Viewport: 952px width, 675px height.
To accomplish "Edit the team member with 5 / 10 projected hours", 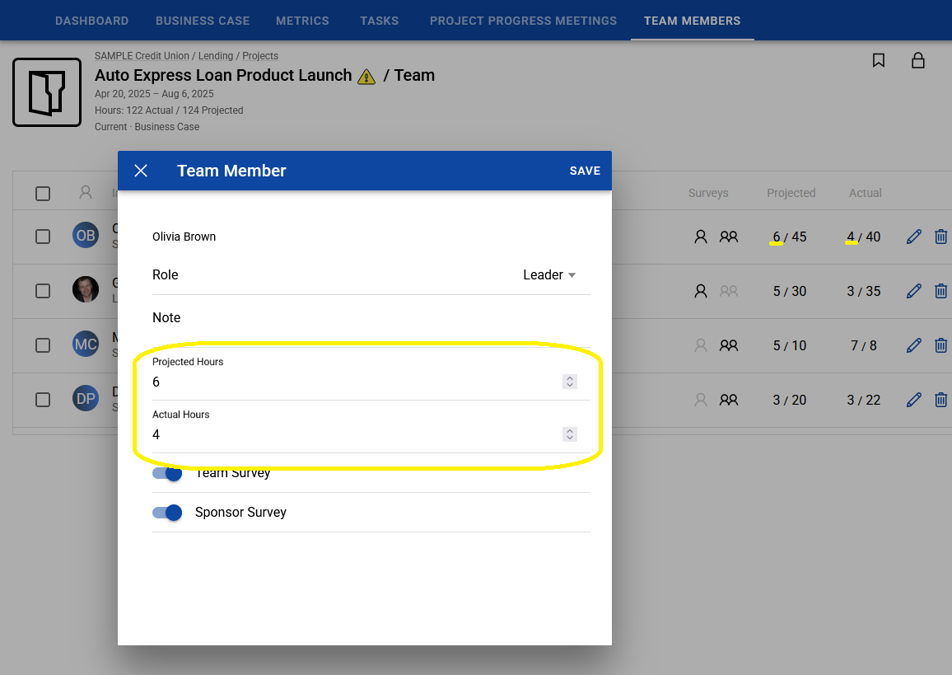I will click(x=913, y=345).
